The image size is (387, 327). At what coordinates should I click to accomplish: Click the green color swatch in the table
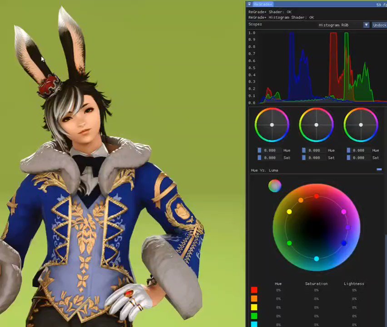(x=254, y=316)
